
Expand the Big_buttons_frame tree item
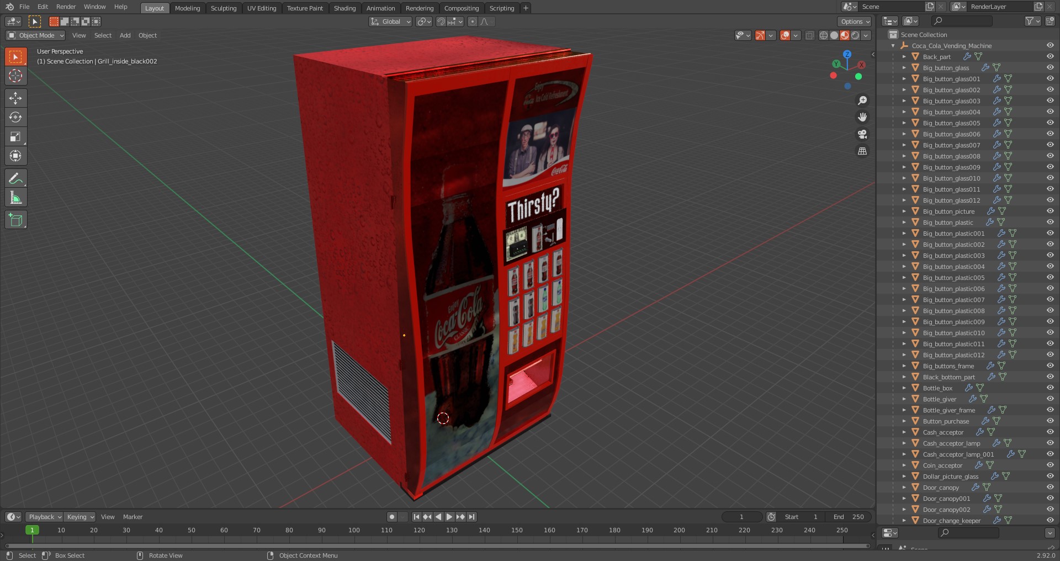coord(904,366)
